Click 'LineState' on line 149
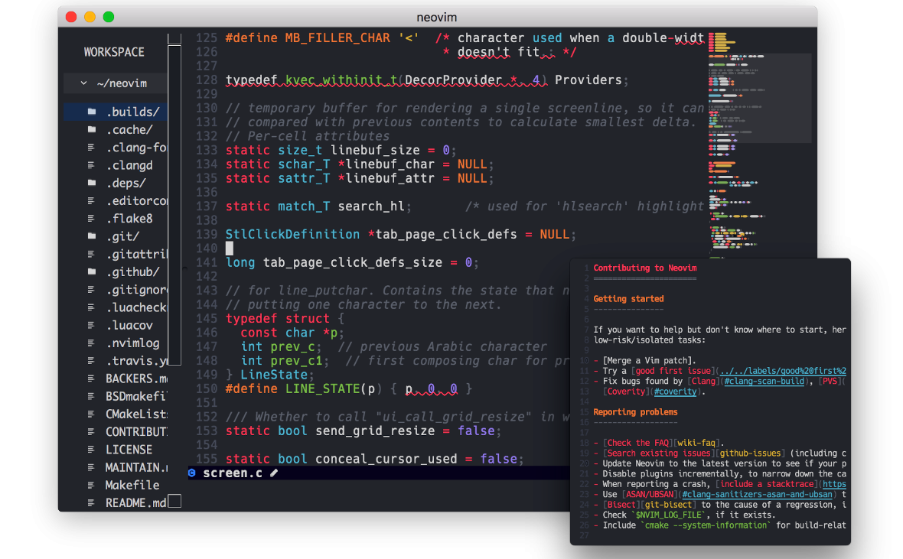Image resolution: width=903 pixels, height=559 pixels. click(274, 375)
